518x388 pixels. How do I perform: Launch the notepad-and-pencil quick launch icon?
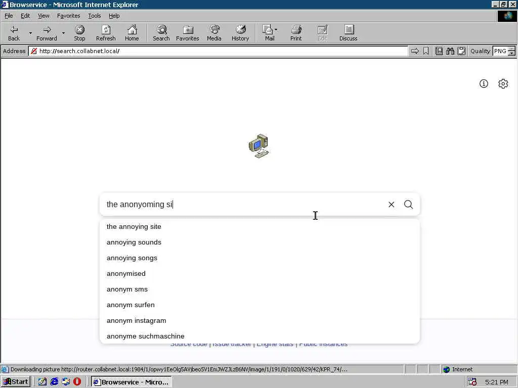click(42, 382)
